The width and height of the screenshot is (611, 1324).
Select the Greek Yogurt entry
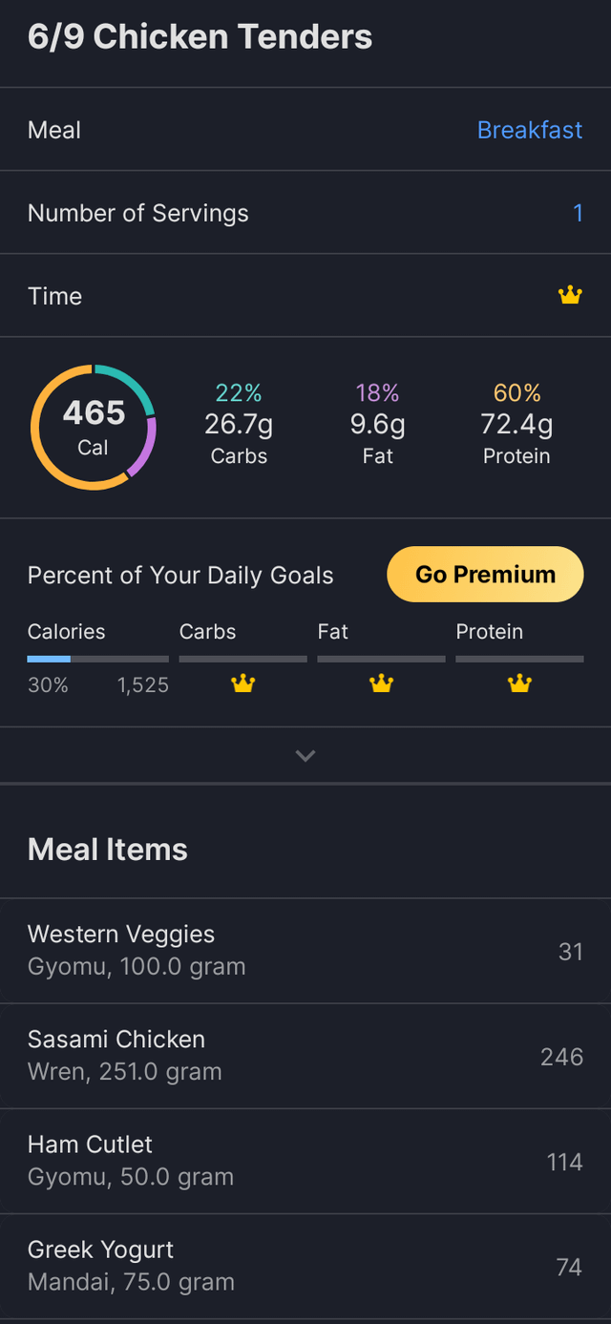pyautogui.click(x=305, y=1266)
